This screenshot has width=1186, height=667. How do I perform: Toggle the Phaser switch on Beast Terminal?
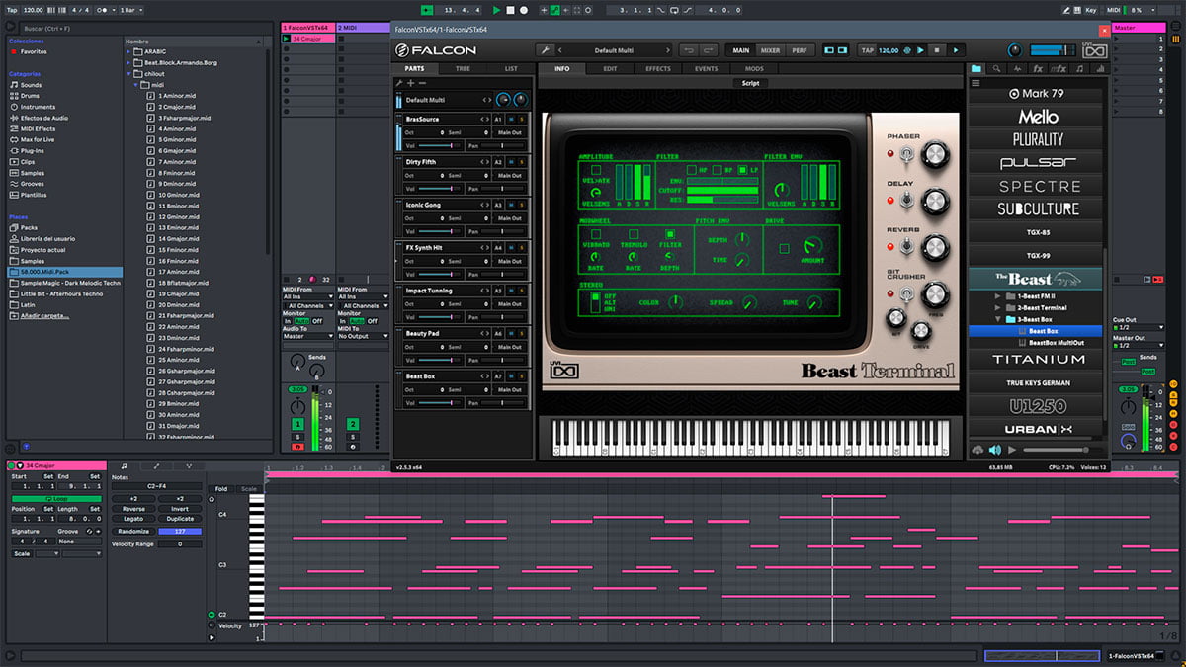click(904, 152)
